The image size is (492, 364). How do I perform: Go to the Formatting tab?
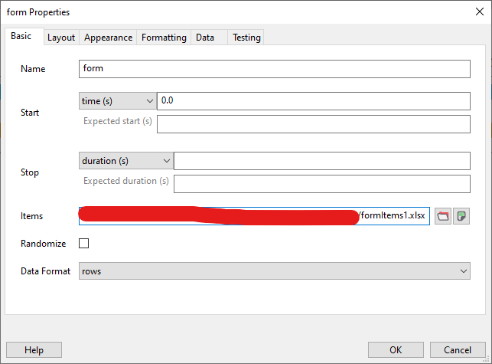[164, 38]
